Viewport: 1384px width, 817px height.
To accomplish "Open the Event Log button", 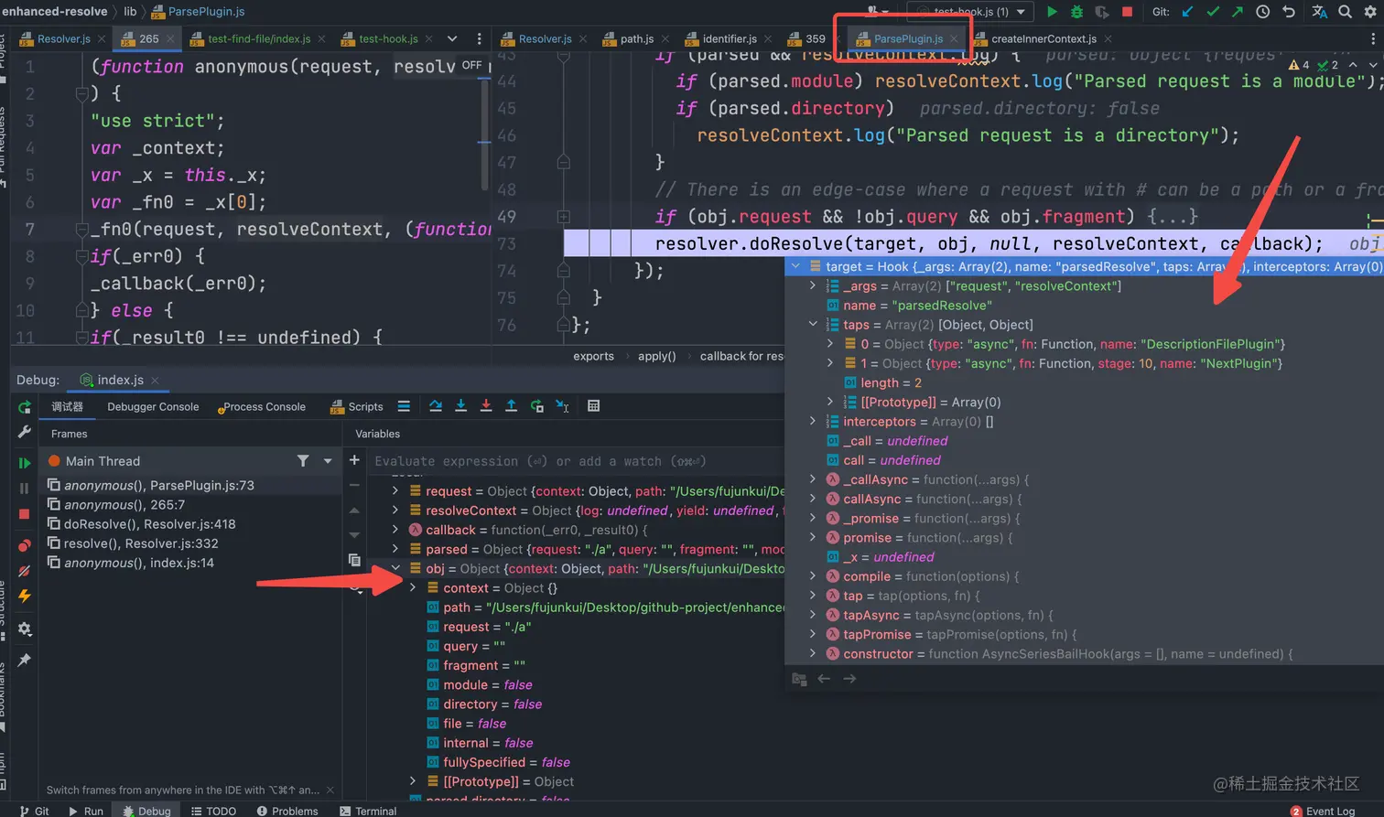I will 1323,811.
